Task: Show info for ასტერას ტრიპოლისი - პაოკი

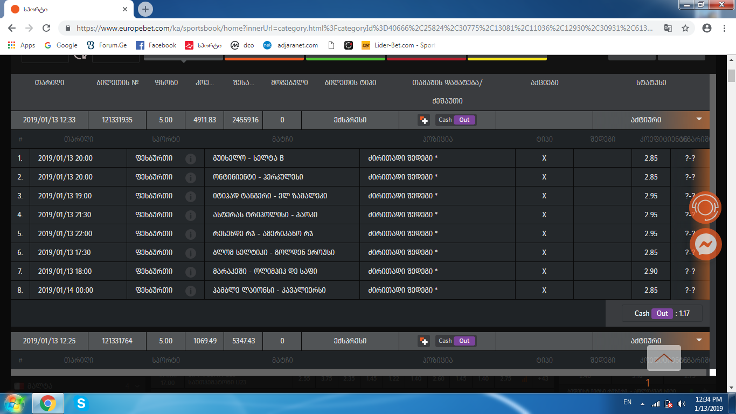Action: point(190,215)
